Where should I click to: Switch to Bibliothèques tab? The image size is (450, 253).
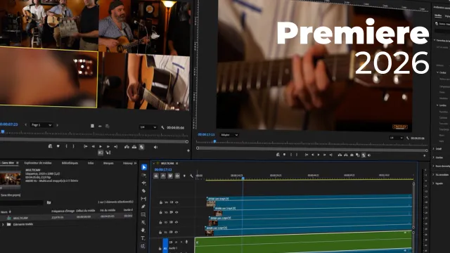coord(70,163)
